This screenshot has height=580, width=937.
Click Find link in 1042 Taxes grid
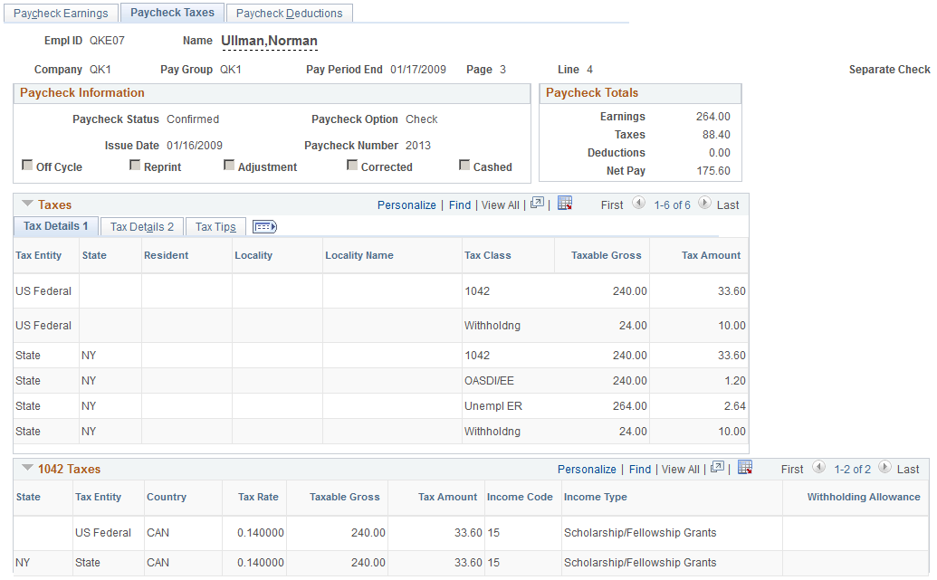click(x=640, y=469)
